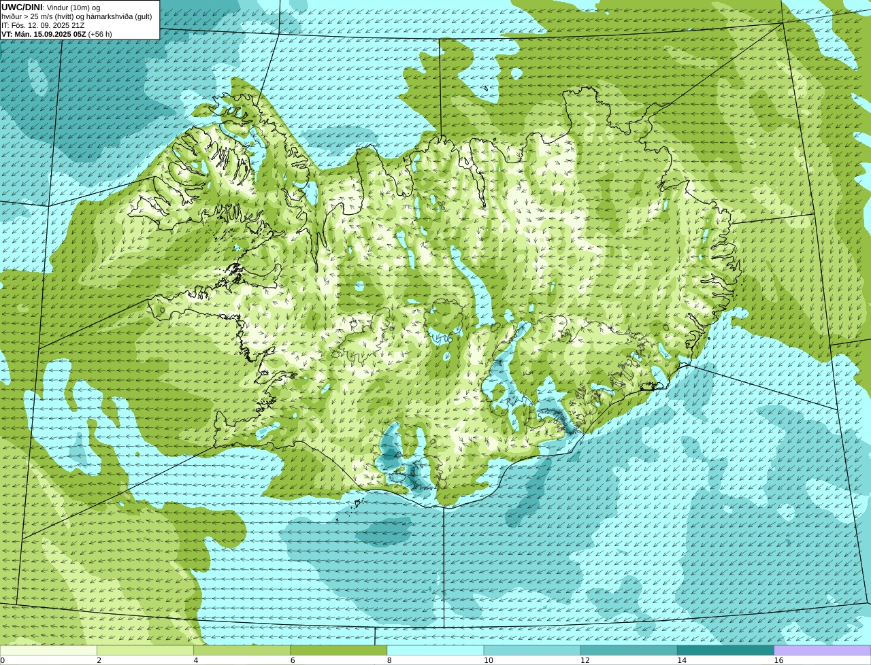The image size is (871, 665).
Task: Click the 'VT: Mán. 15.09.2025 05Z (+56 h)' line
Action: (56, 34)
